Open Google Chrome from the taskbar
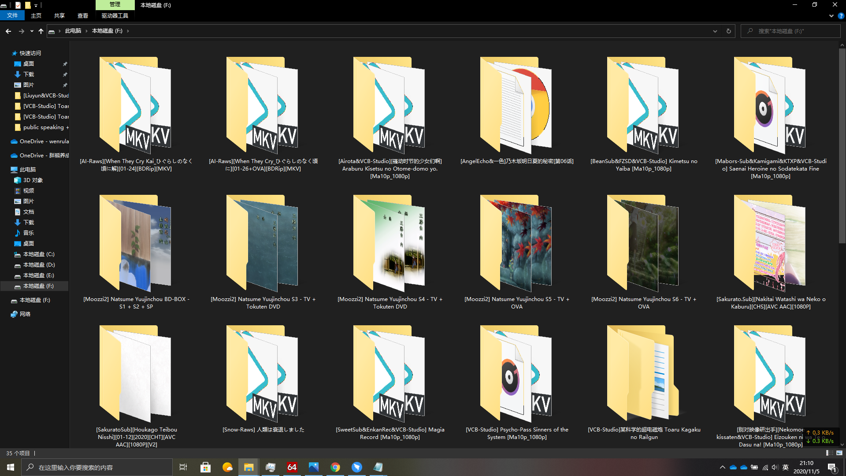Image resolution: width=846 pixels, height=476 pixels. [335, 467]
